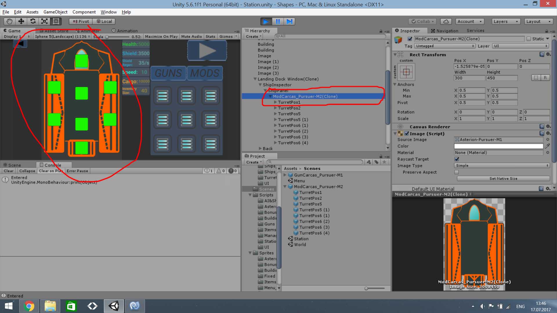Screen dimensions: 557x313
Task: Expand ShipInspector tree node in Hierarchy
Action: [x=260, y=85]
